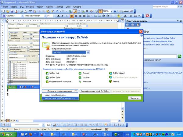183x137 pixels.
Task: Click the Bold (Ж) formatting button
Action: tap(58, 16)
